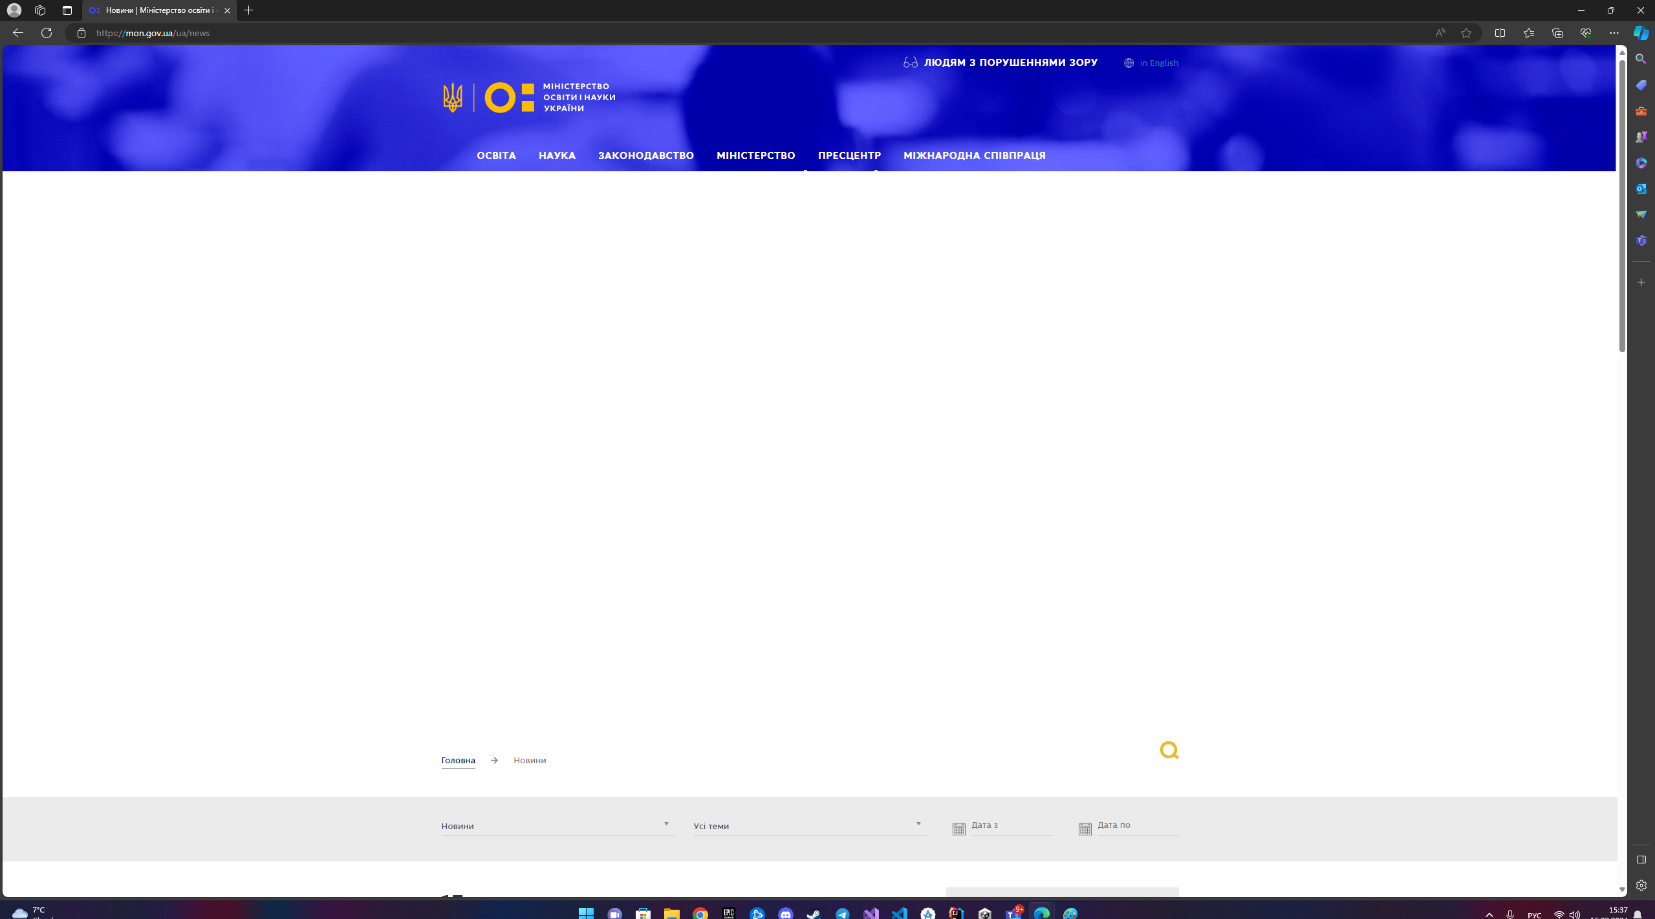Open browser Collections icon
The image size is (1655, 919).
[1557, 33]
